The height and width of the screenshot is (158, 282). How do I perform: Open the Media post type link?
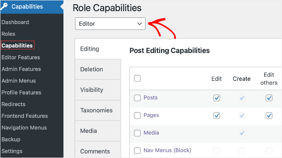pyautogui.click(x=151, y=133)
